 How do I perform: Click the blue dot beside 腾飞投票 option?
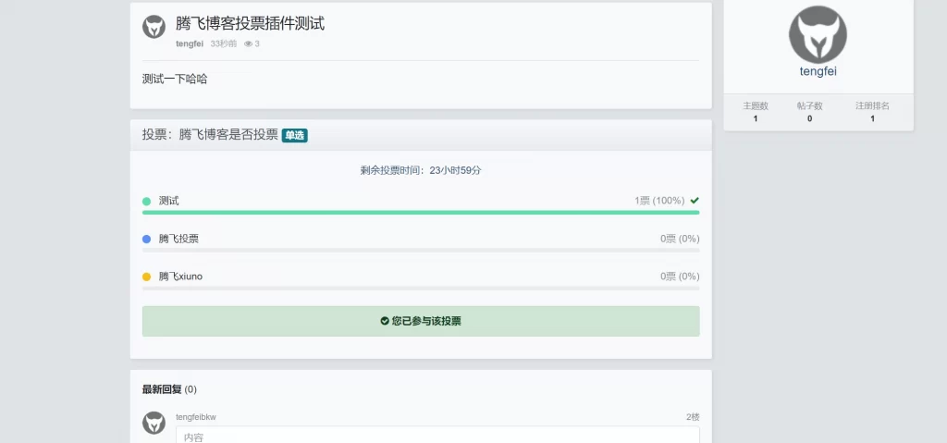point(146,239)
